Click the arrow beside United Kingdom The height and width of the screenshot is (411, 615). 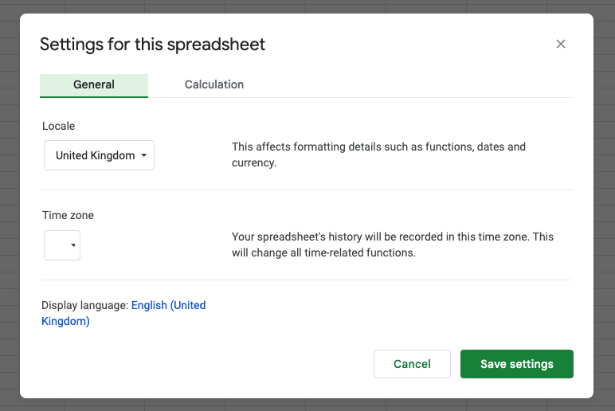click(x=144, y=155)
